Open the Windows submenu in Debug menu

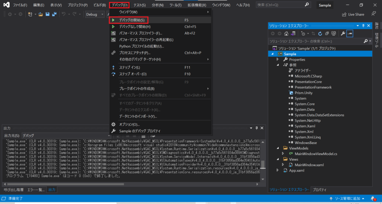pos(160,12)
